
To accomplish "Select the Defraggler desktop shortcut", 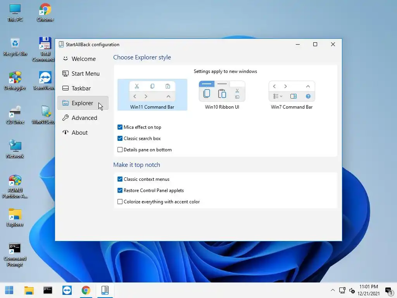I will [x=15, y=81].
